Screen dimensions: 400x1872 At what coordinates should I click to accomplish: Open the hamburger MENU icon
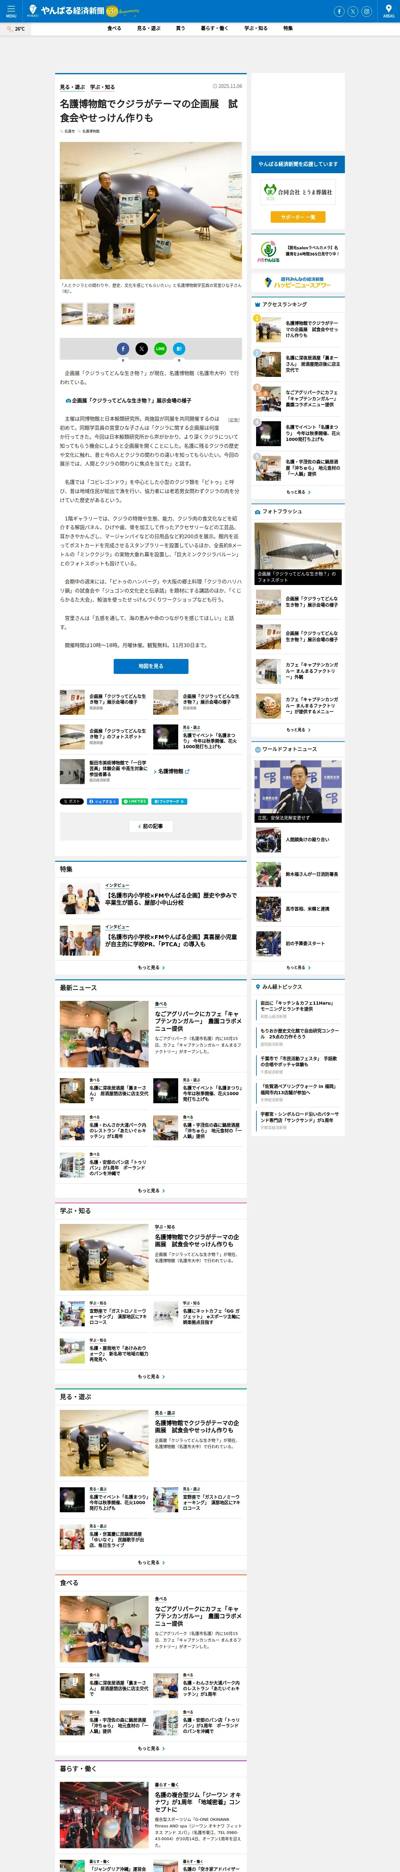click(11, 11)
